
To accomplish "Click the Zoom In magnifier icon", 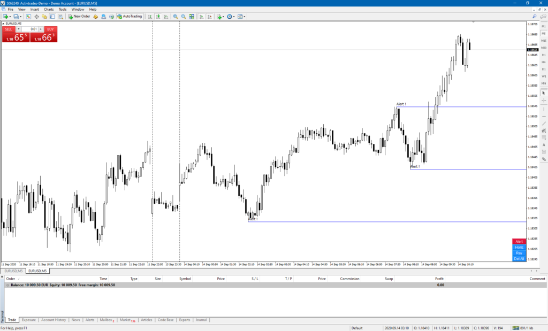I will (x=175, y=16).
